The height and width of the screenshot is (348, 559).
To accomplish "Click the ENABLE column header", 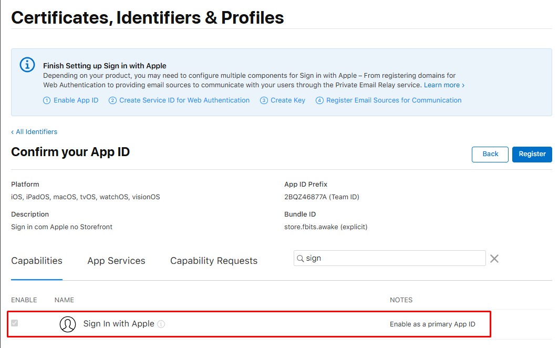I will point(24,300).
